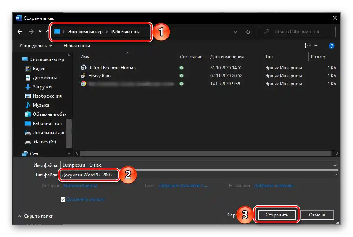Select 'Этот компьютер' in the address path
This screenshot has height=237, width=353.
click(x=85, y=32)
